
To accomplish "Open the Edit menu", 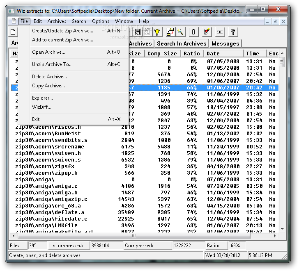I will pos(38,21).
